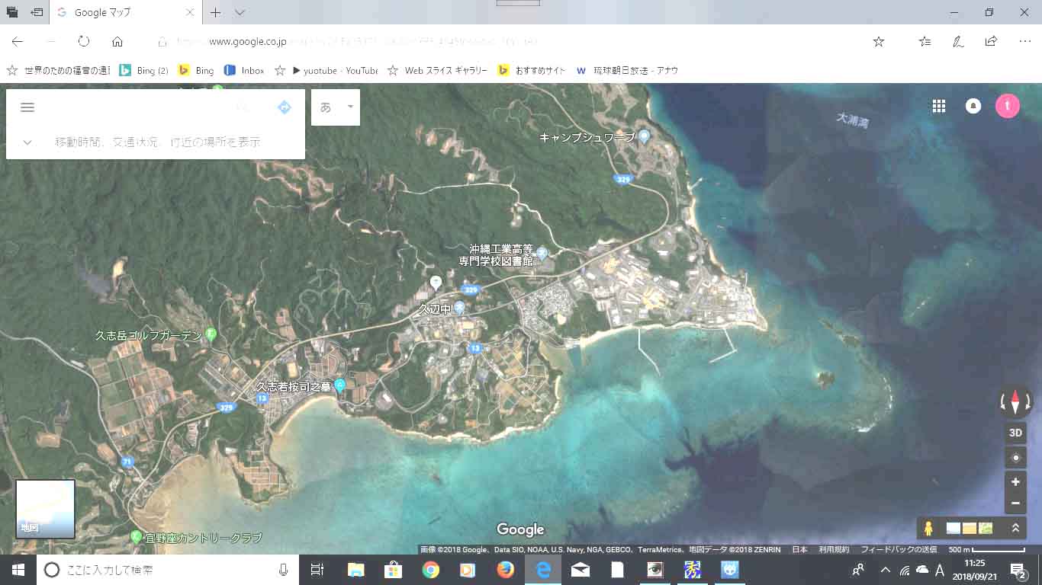
Task: Click the add notes pen icon
Action: click(x=957, y=42)
